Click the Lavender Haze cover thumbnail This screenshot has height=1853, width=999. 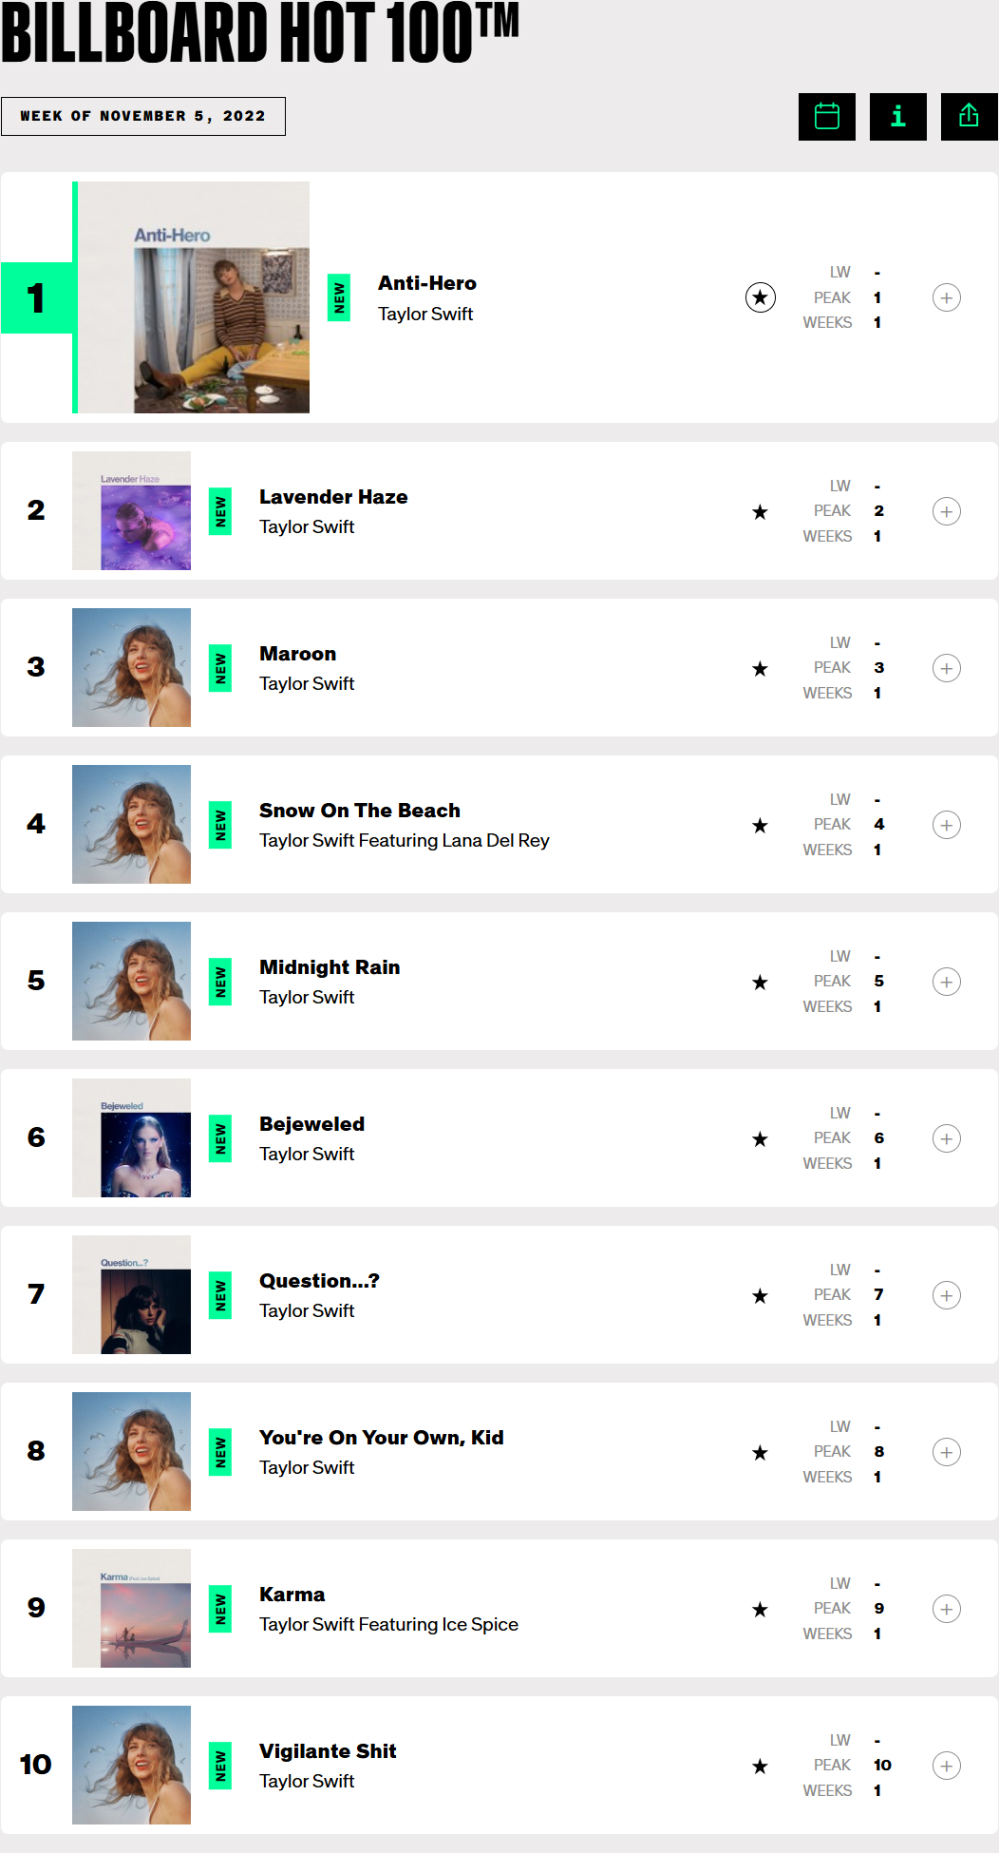132,511
